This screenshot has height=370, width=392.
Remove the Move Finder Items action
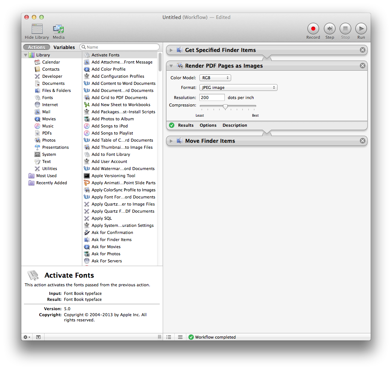pos(362,141)
